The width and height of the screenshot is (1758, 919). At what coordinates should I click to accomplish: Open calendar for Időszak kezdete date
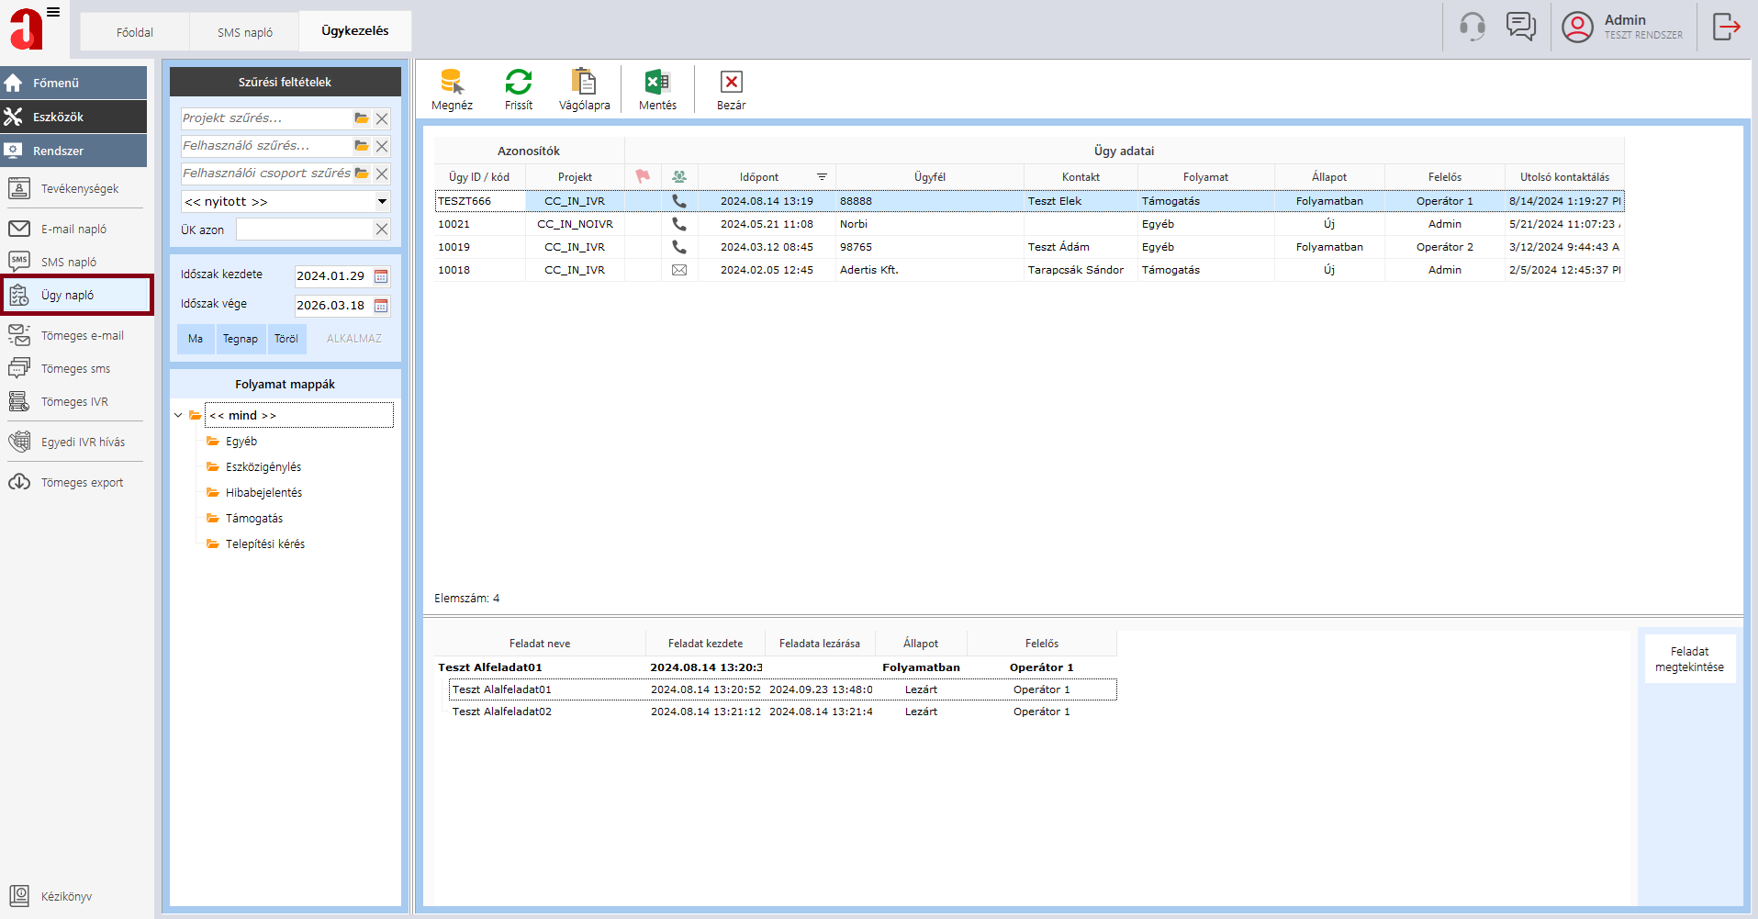[381, 276]
